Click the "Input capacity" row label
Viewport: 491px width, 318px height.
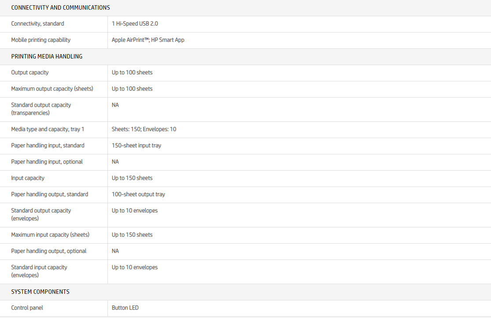[28, 178]
